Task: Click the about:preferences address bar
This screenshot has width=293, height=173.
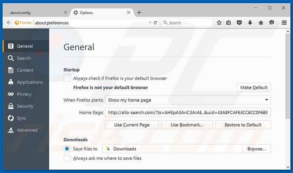Action: click(91, 23)
